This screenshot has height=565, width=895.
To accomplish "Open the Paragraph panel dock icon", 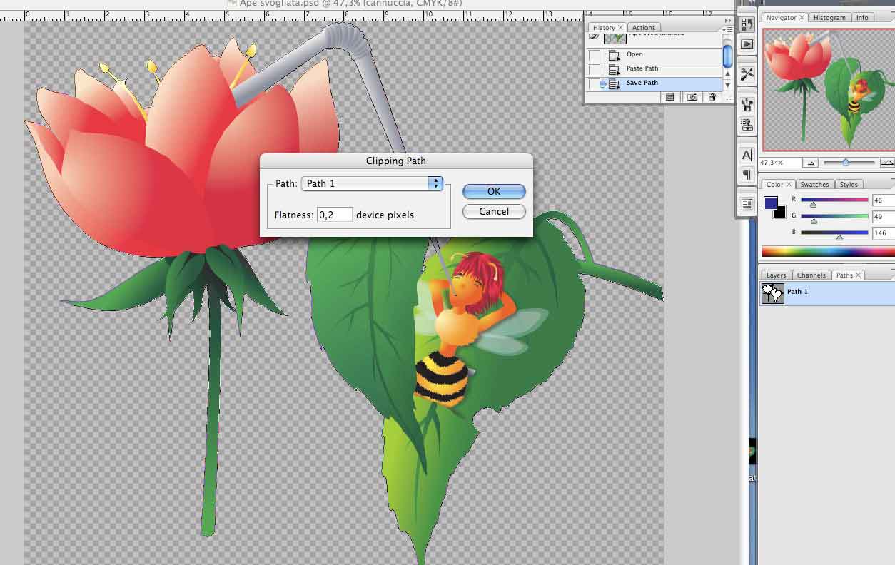I will [x=747, y=174].
